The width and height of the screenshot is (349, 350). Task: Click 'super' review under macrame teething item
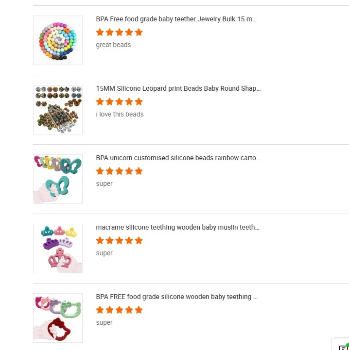pos(104,253)
